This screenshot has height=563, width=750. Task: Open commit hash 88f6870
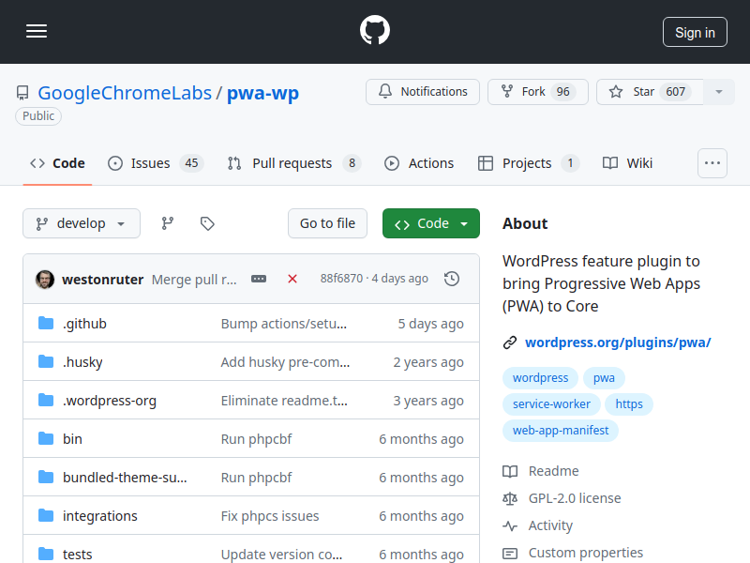(341, 278)
